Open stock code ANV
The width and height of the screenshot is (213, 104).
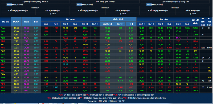(x=3, y=81)
